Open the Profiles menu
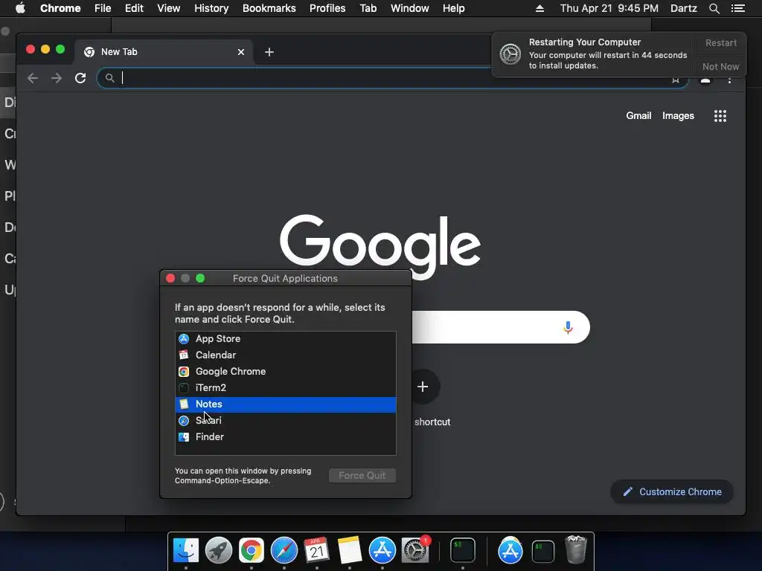 point(327,8)
